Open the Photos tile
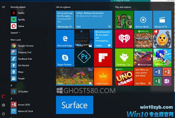The image size is (175, 118). click(x=84, y=39)
